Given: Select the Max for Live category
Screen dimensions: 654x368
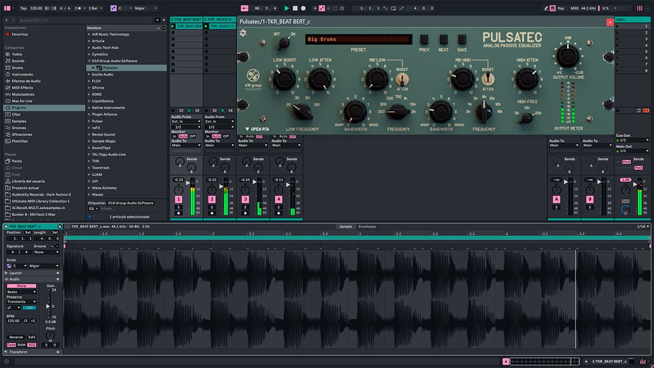Looking at the screenshot, I should 22,101.
